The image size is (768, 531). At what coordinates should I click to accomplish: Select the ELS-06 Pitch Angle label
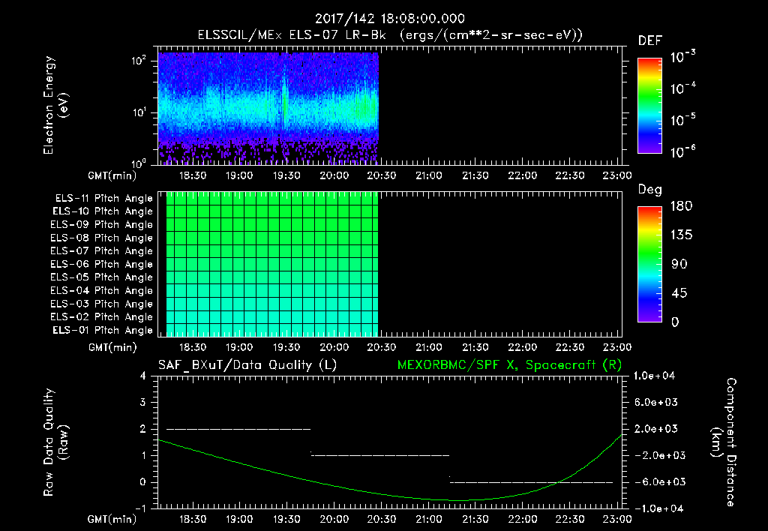click(x=101, y=264)
